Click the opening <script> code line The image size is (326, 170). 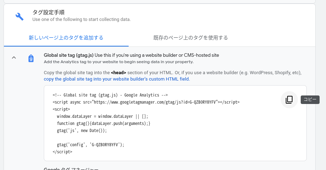point(61,109)
